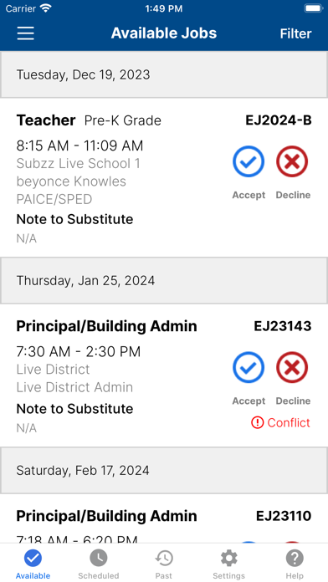
Task: Open the Help tab
Action: (295, 564)
